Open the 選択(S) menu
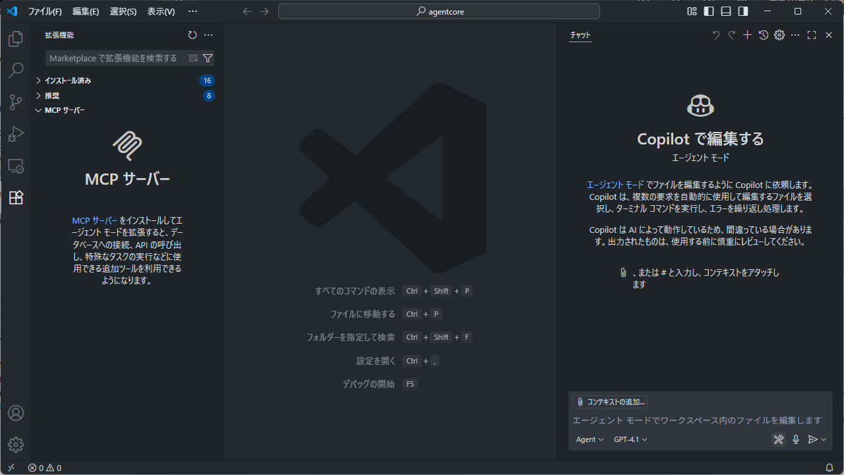The width and height of the screenshot is (844, 475). (123, 11)
